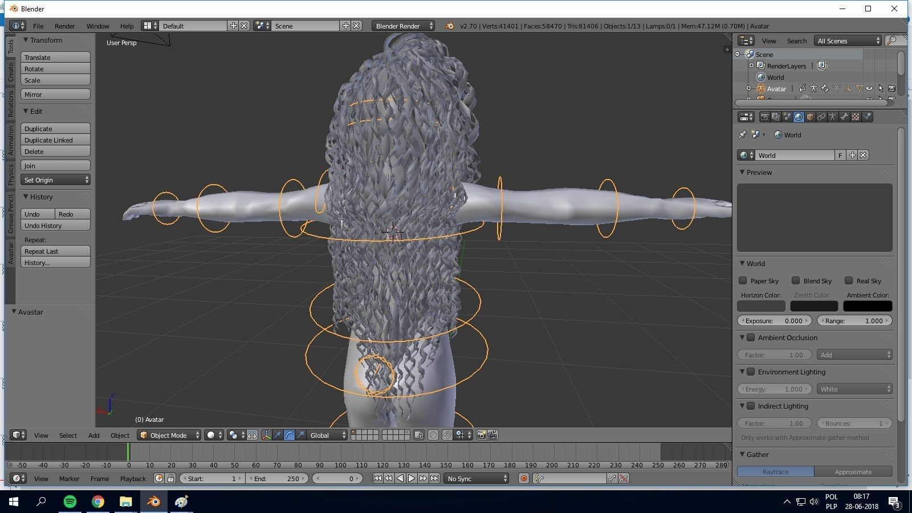
Task: Click the pin icon in properties panel
Action: click(742, 135)
